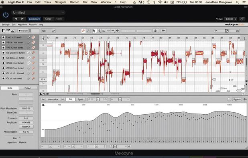Toggle record dot for VRS h1 not tuned
The width and height of the screenshot is (248, 158).
pos(3,43)
